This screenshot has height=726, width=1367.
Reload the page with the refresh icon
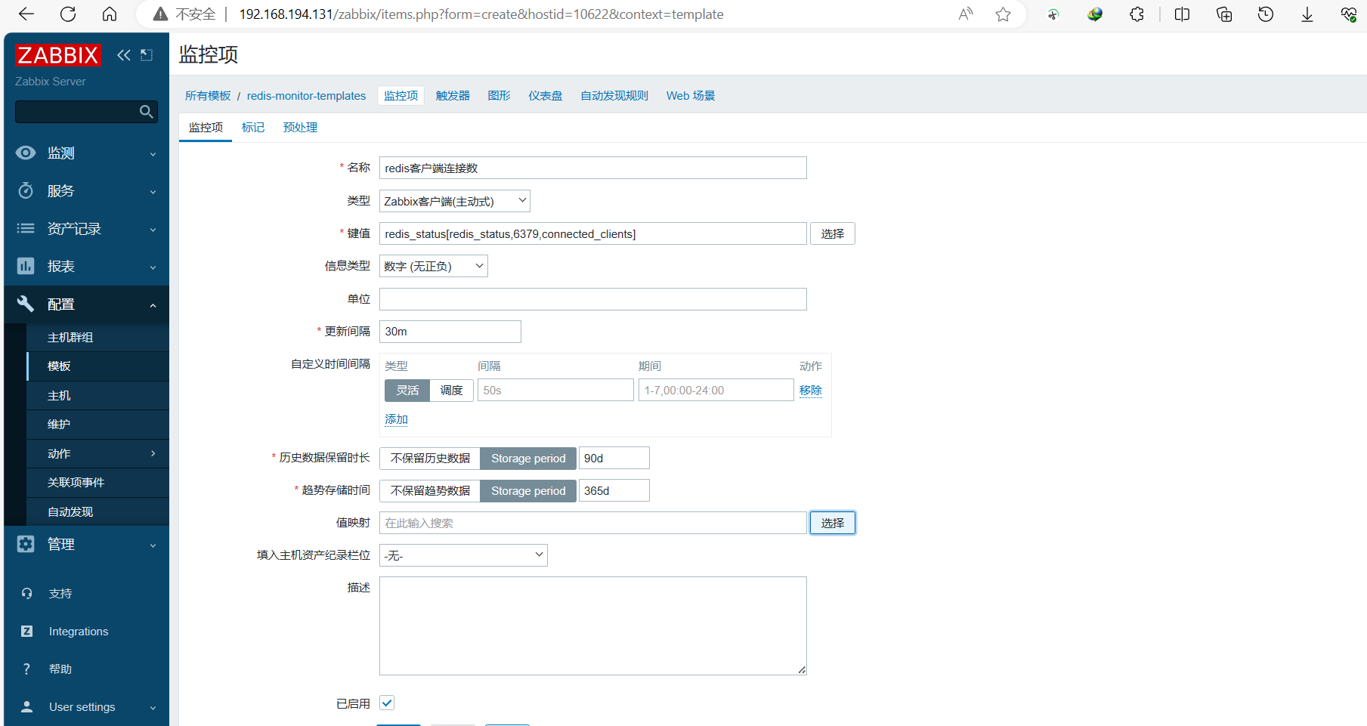point(68,14)
